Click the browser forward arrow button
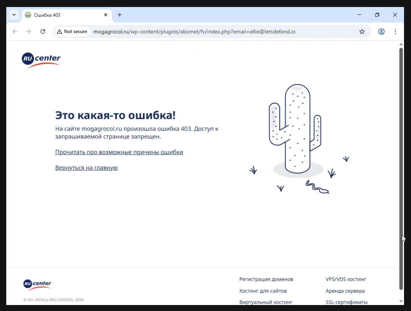The height and width of the screenshot is (311, 411). click(x=29, y=32)
